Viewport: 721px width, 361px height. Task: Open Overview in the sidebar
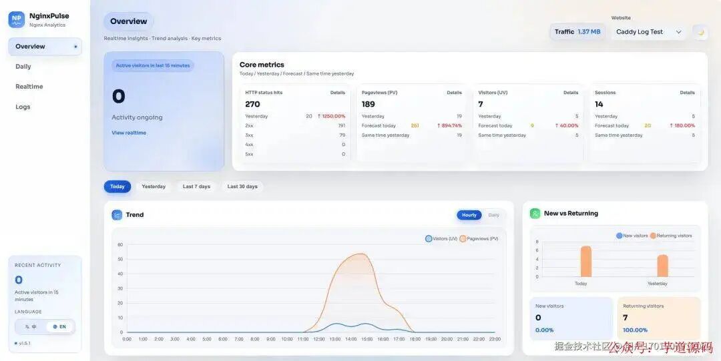[45, 47]
